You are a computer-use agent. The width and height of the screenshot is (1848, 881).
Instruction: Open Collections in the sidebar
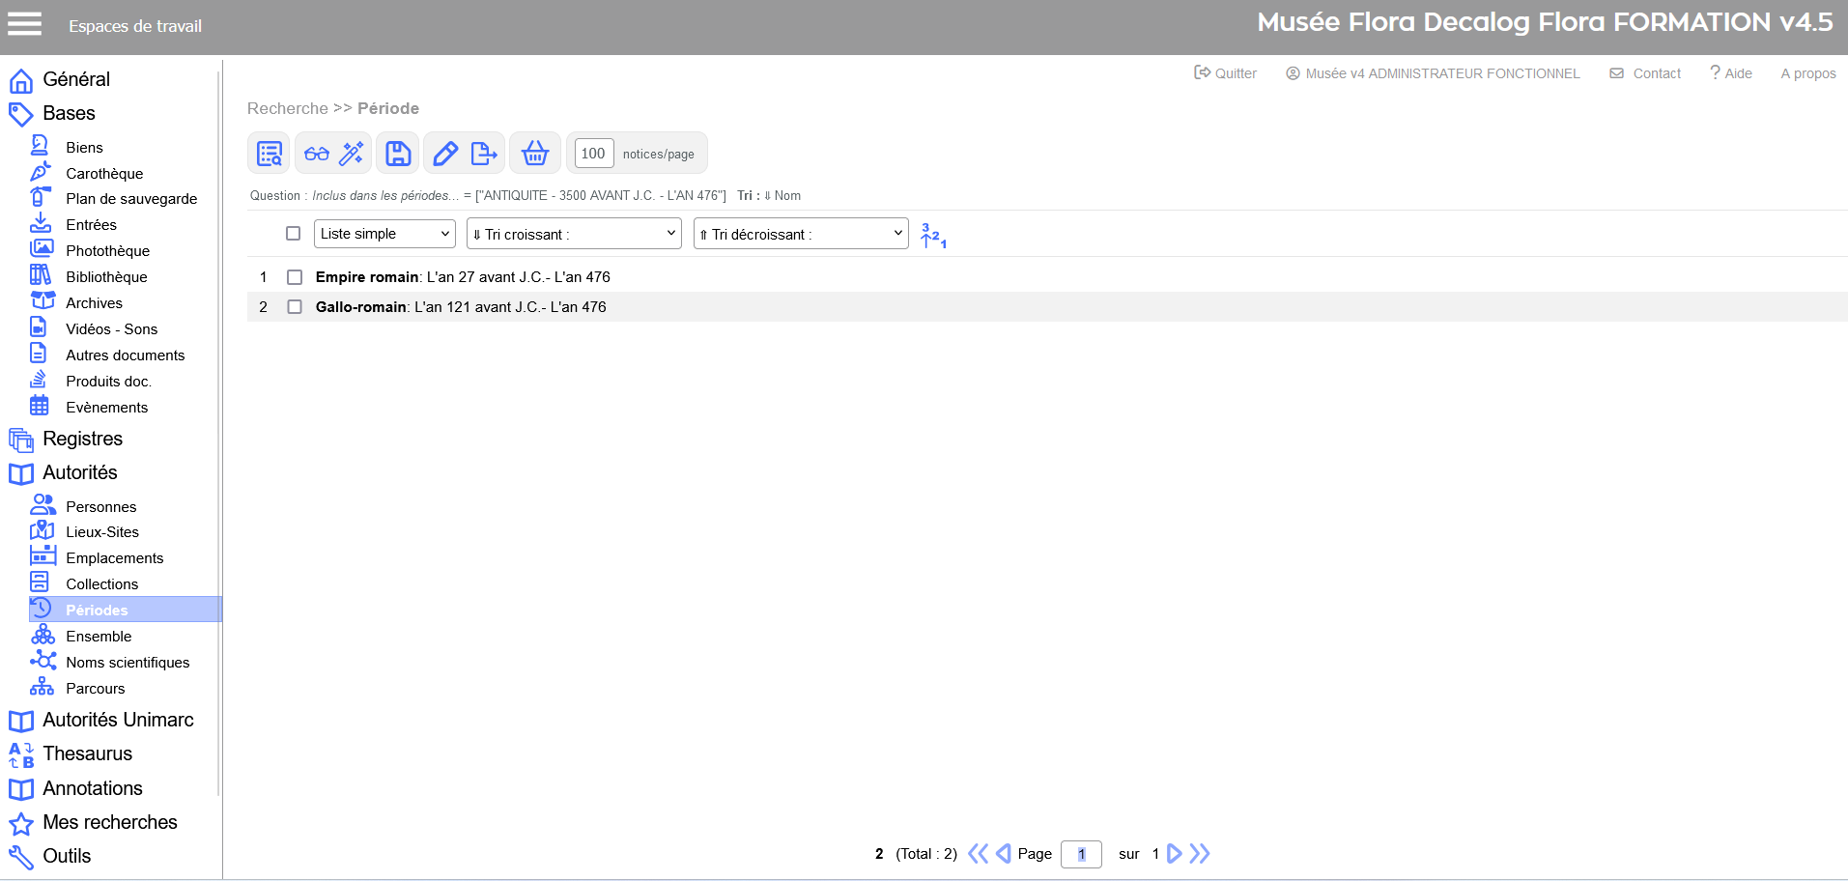pos(101,584)
